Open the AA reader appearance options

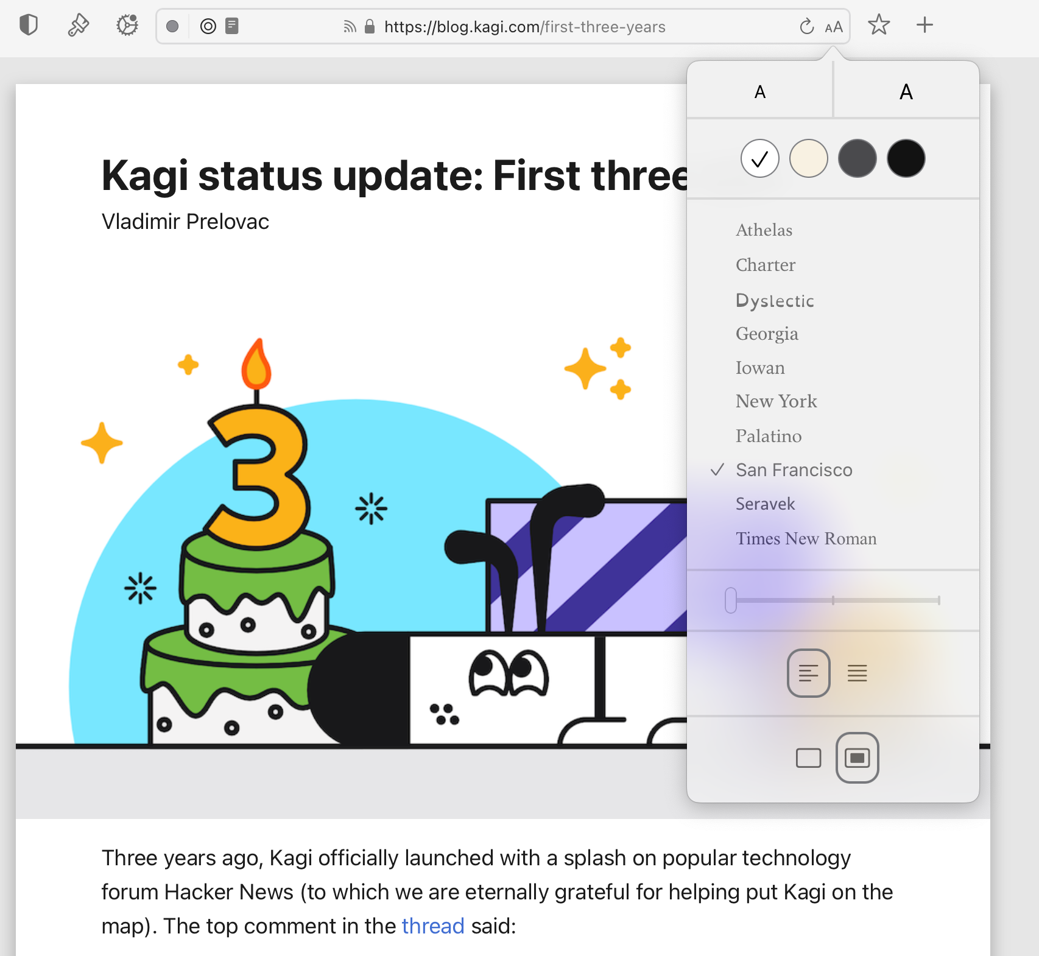834,27
